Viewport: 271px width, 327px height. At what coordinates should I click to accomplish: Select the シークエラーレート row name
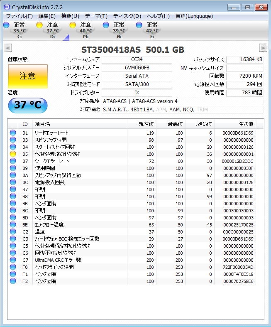[x=52, y=161]
